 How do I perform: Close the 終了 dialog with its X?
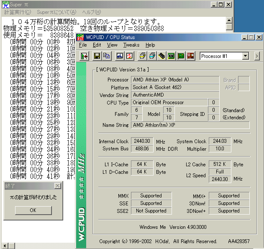[x=58, y=186]
